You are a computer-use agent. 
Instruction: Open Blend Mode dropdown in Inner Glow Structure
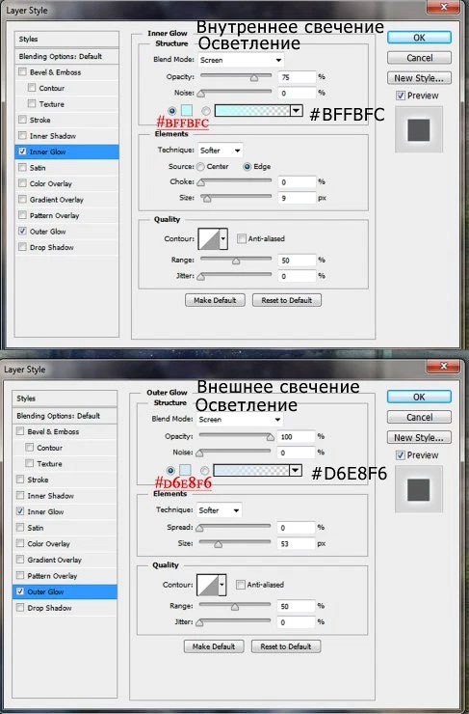coord(242,60)
